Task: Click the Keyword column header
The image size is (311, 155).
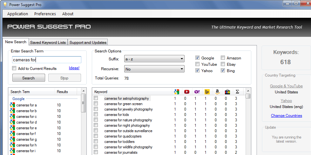Action: (132, 92)
